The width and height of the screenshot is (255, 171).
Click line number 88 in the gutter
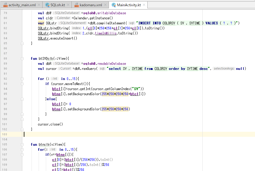tap(5, 59)
